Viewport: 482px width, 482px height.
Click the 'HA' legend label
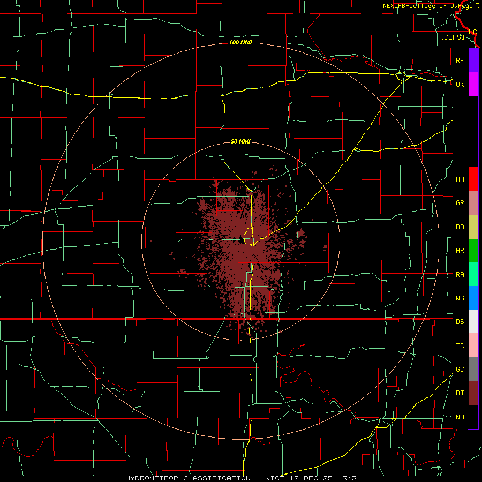pyautogui.click(x=460, y=179)
